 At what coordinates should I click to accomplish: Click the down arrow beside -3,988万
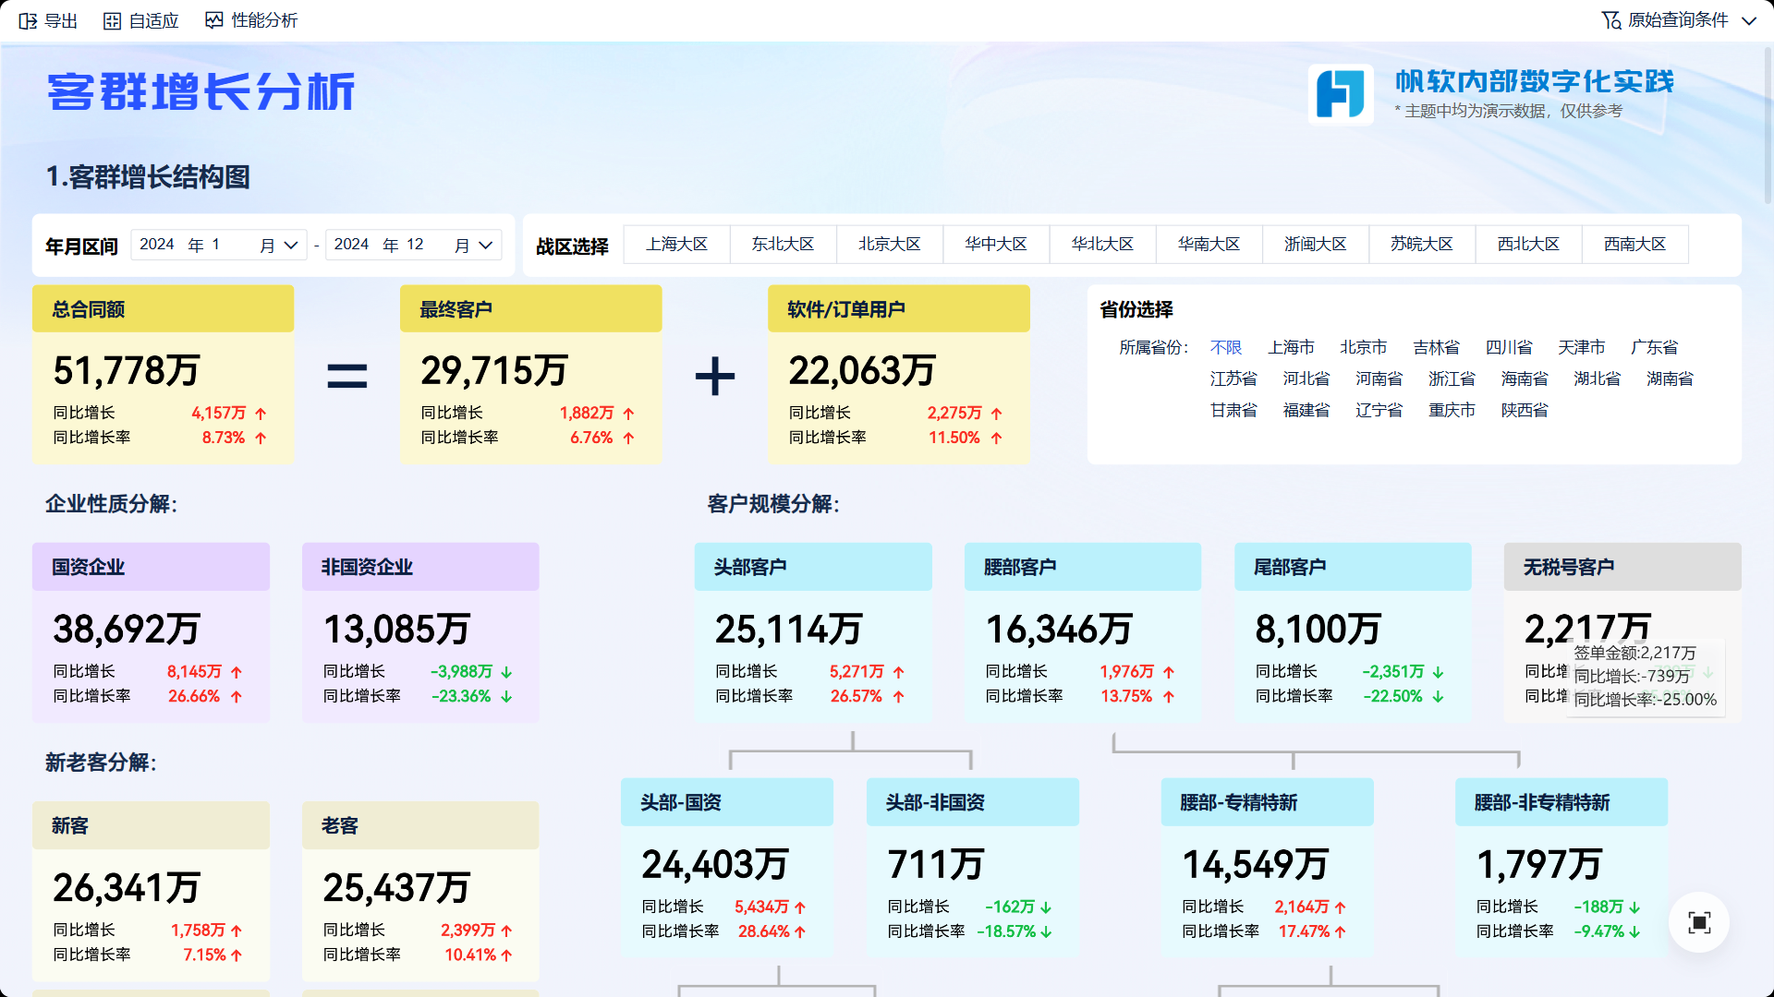(x=506, y=672)
